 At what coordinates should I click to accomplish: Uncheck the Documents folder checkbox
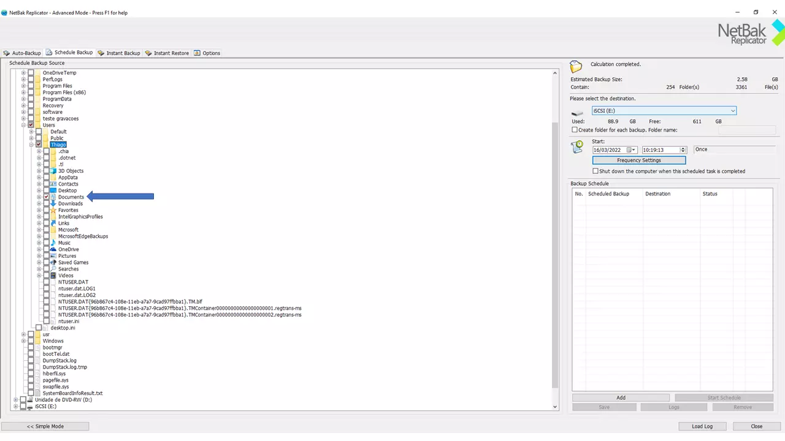(x=46, y=197)
